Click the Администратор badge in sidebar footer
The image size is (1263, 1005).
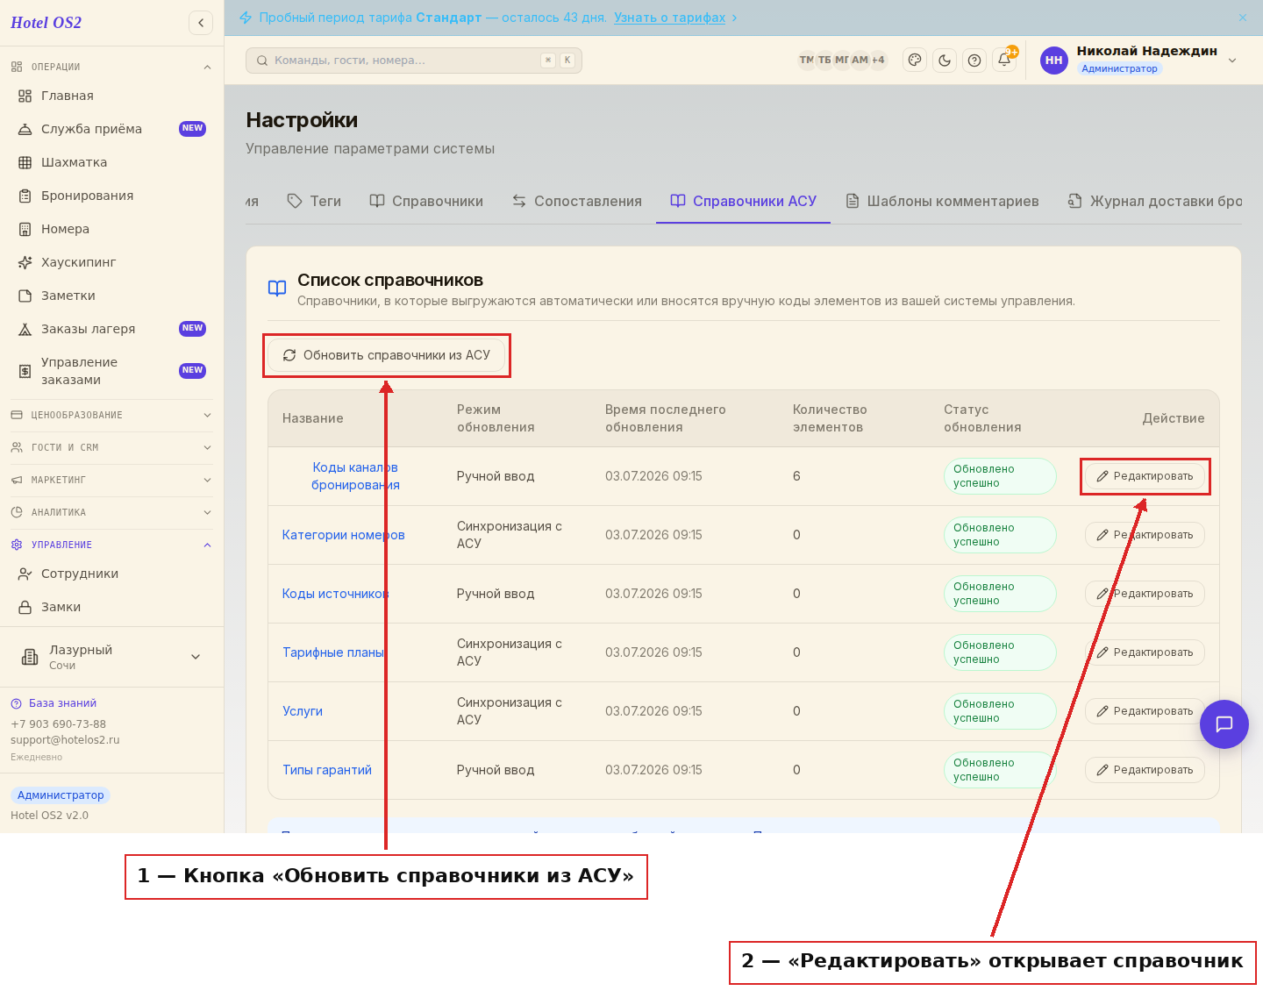tap(61, 795)
